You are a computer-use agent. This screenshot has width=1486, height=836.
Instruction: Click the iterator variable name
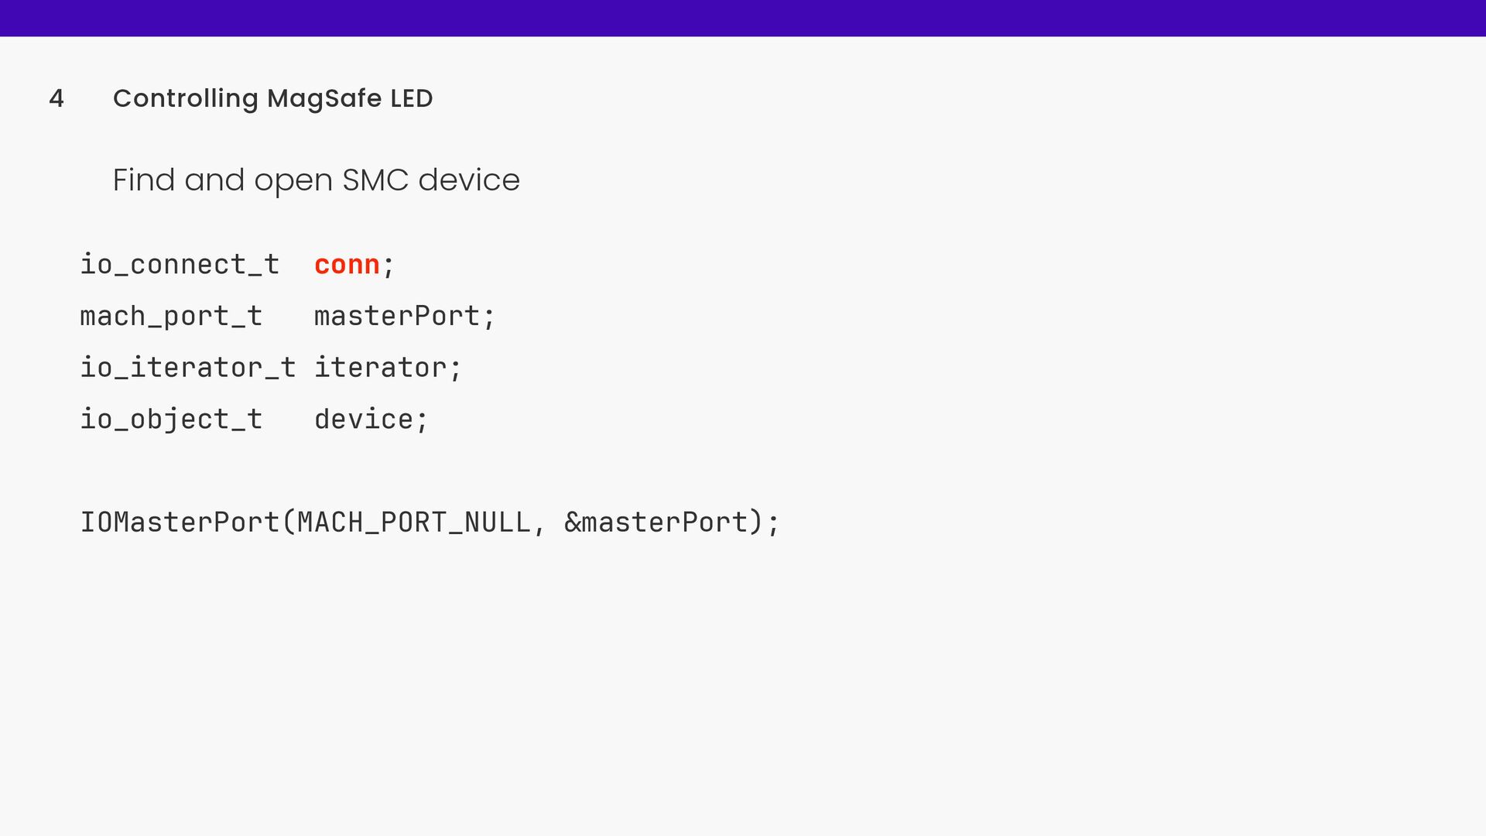tap(380, 368)
